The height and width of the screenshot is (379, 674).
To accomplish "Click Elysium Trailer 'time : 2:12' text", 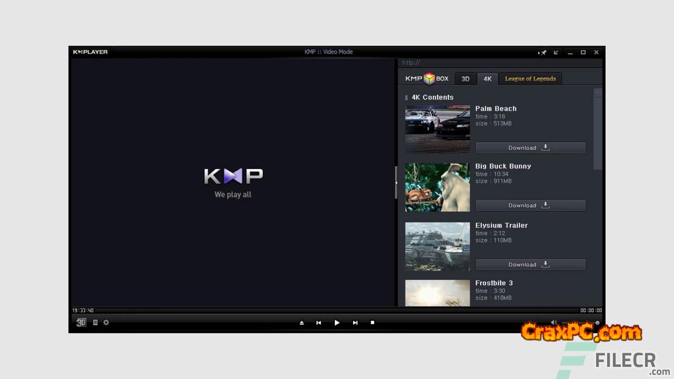I will click(x=490, y=234).
